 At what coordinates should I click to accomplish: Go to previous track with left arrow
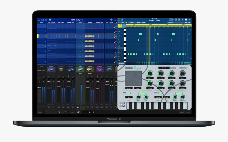(119, 19)
